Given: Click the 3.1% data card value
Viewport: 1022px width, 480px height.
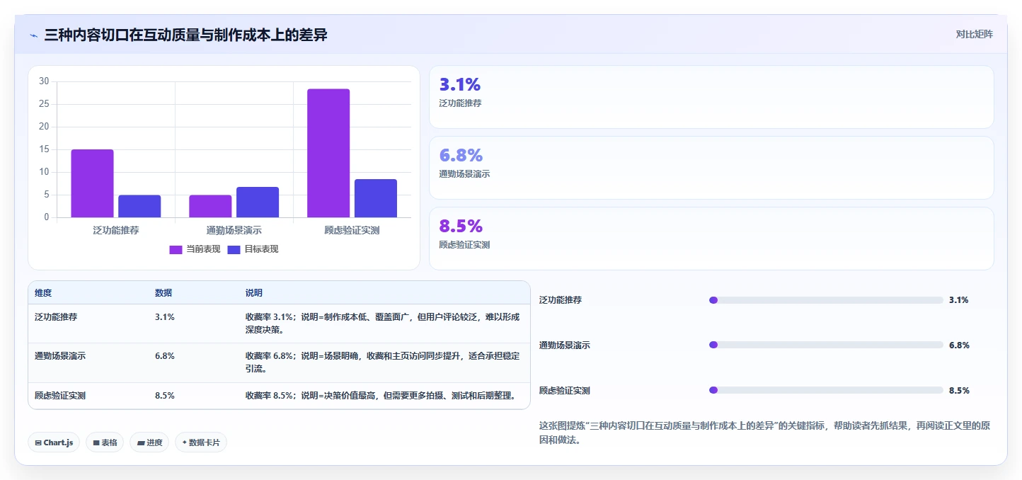Looking at the screenshot, I should [x=460, y=84].
